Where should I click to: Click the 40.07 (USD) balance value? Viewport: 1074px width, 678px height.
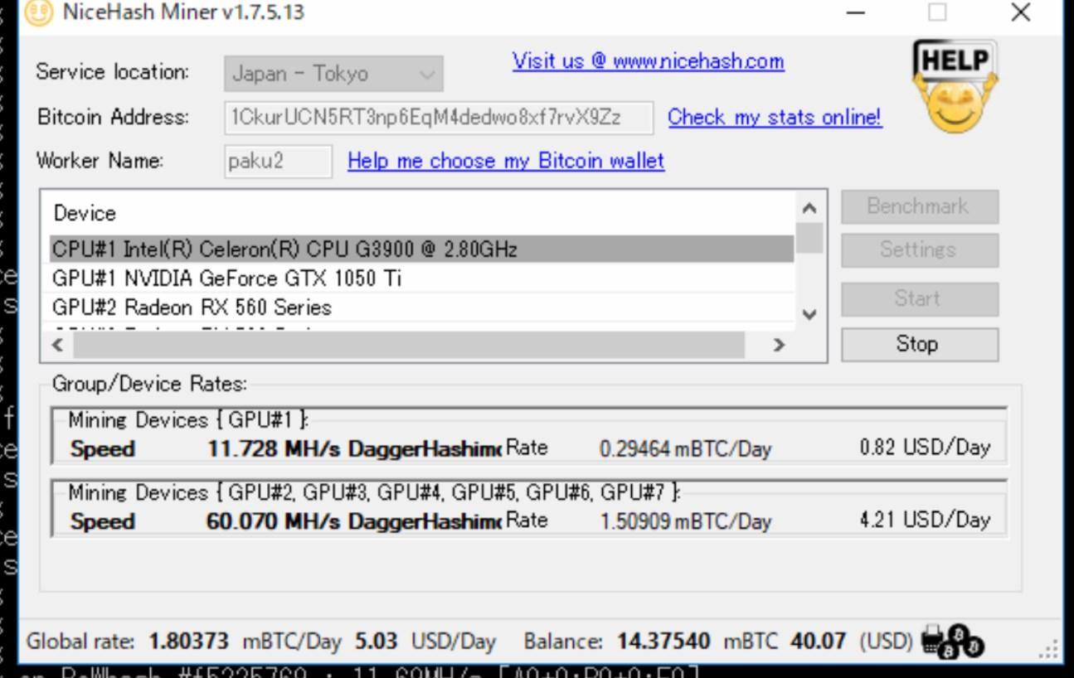pyautogui.click(x=819, y=642)
